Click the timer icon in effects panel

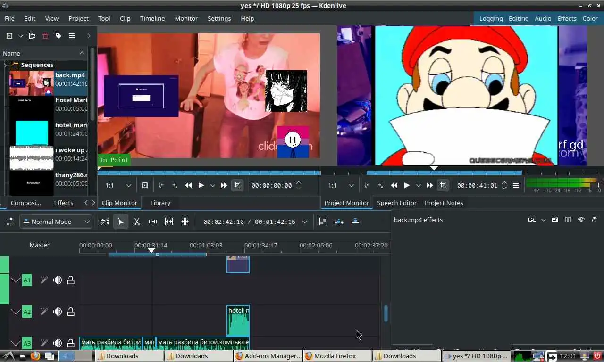pos(595,220)
